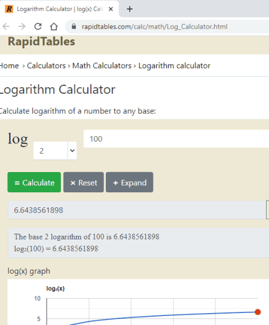Click the number input field containing 100

[x=176, y=139]
